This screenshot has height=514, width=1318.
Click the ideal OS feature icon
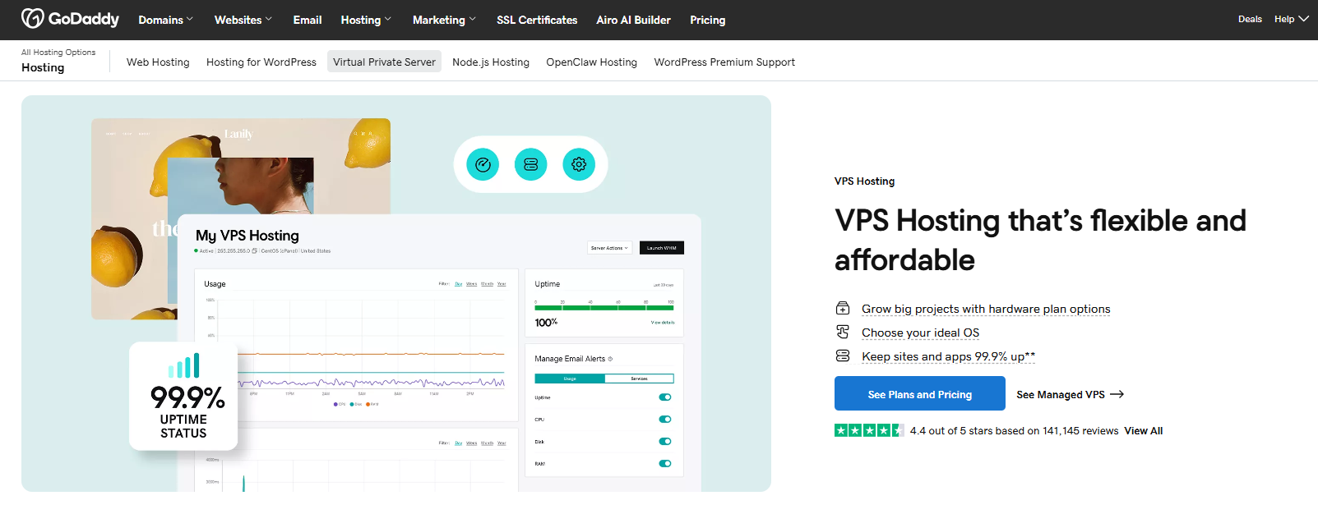(x=843, y=333)
